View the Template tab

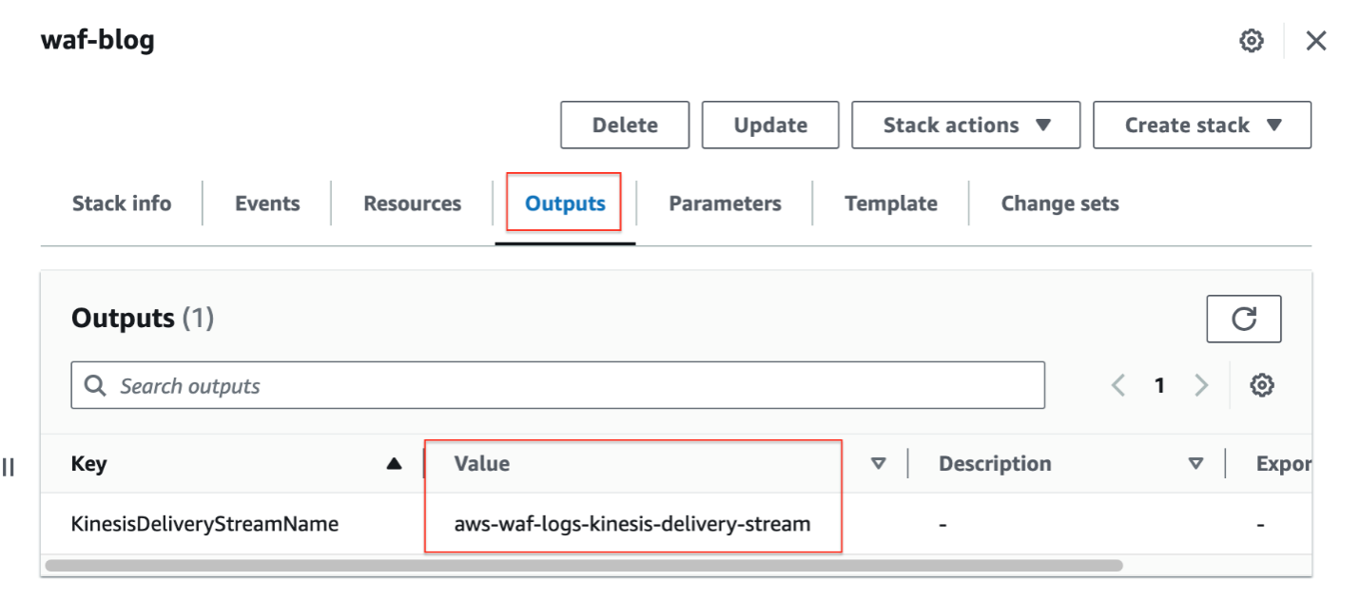pyautogui.click(x=890, y=203)
